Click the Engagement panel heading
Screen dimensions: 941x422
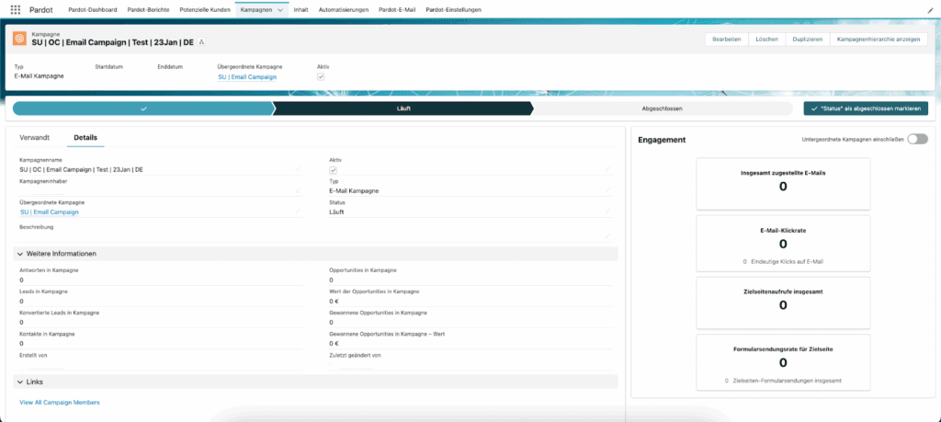click(662, 140)
